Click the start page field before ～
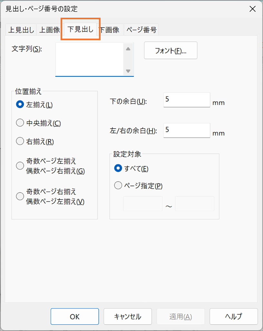 pos(143,204)
